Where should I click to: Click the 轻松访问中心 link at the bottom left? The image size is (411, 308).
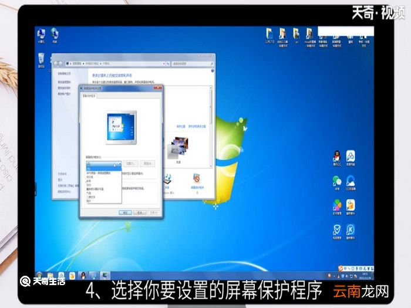click(64, 191)
